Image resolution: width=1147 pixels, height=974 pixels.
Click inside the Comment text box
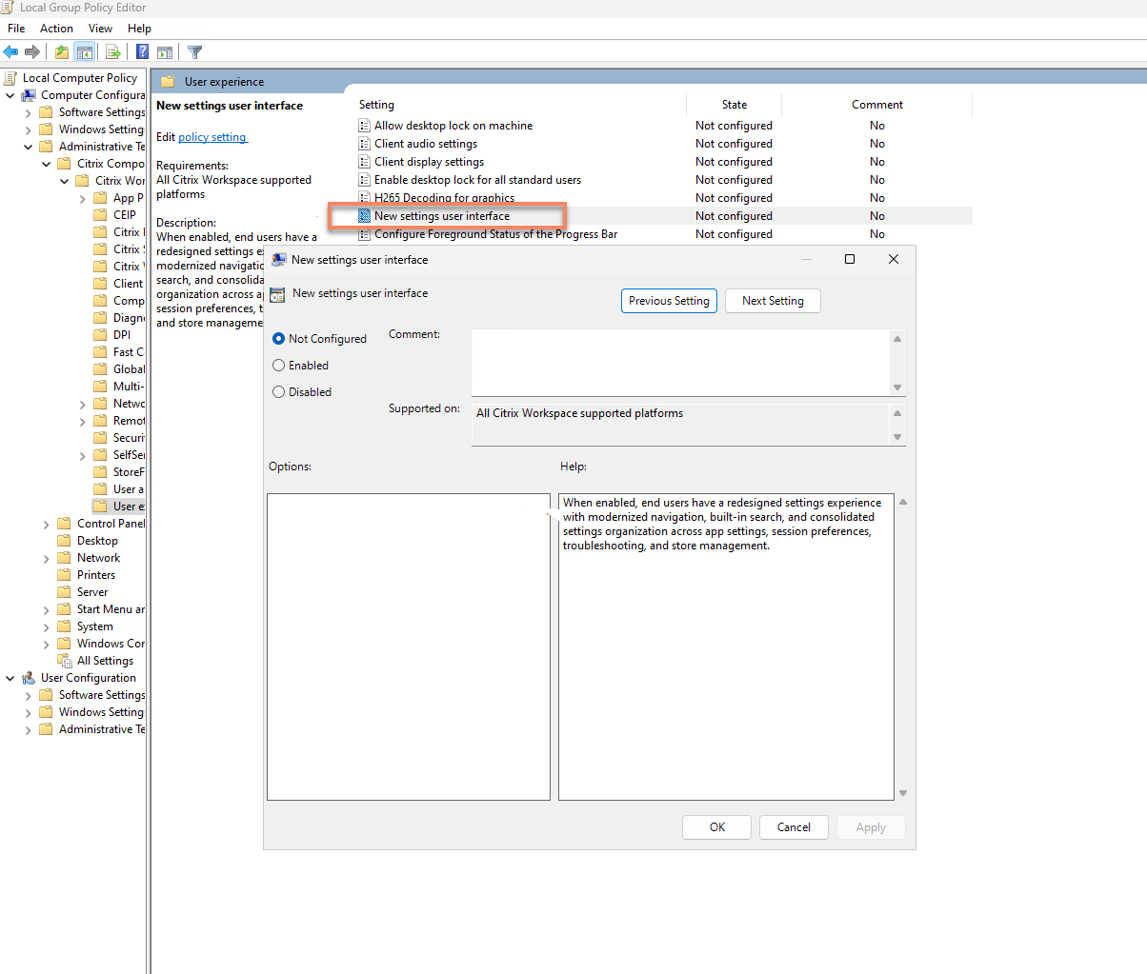[680, 363]
